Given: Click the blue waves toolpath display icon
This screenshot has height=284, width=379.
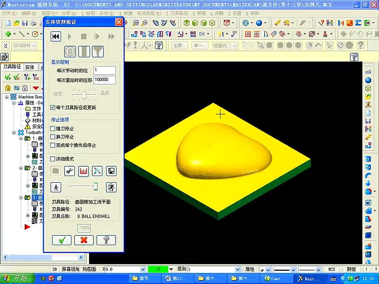Looking at the screenshot, I should click(17, 88).
